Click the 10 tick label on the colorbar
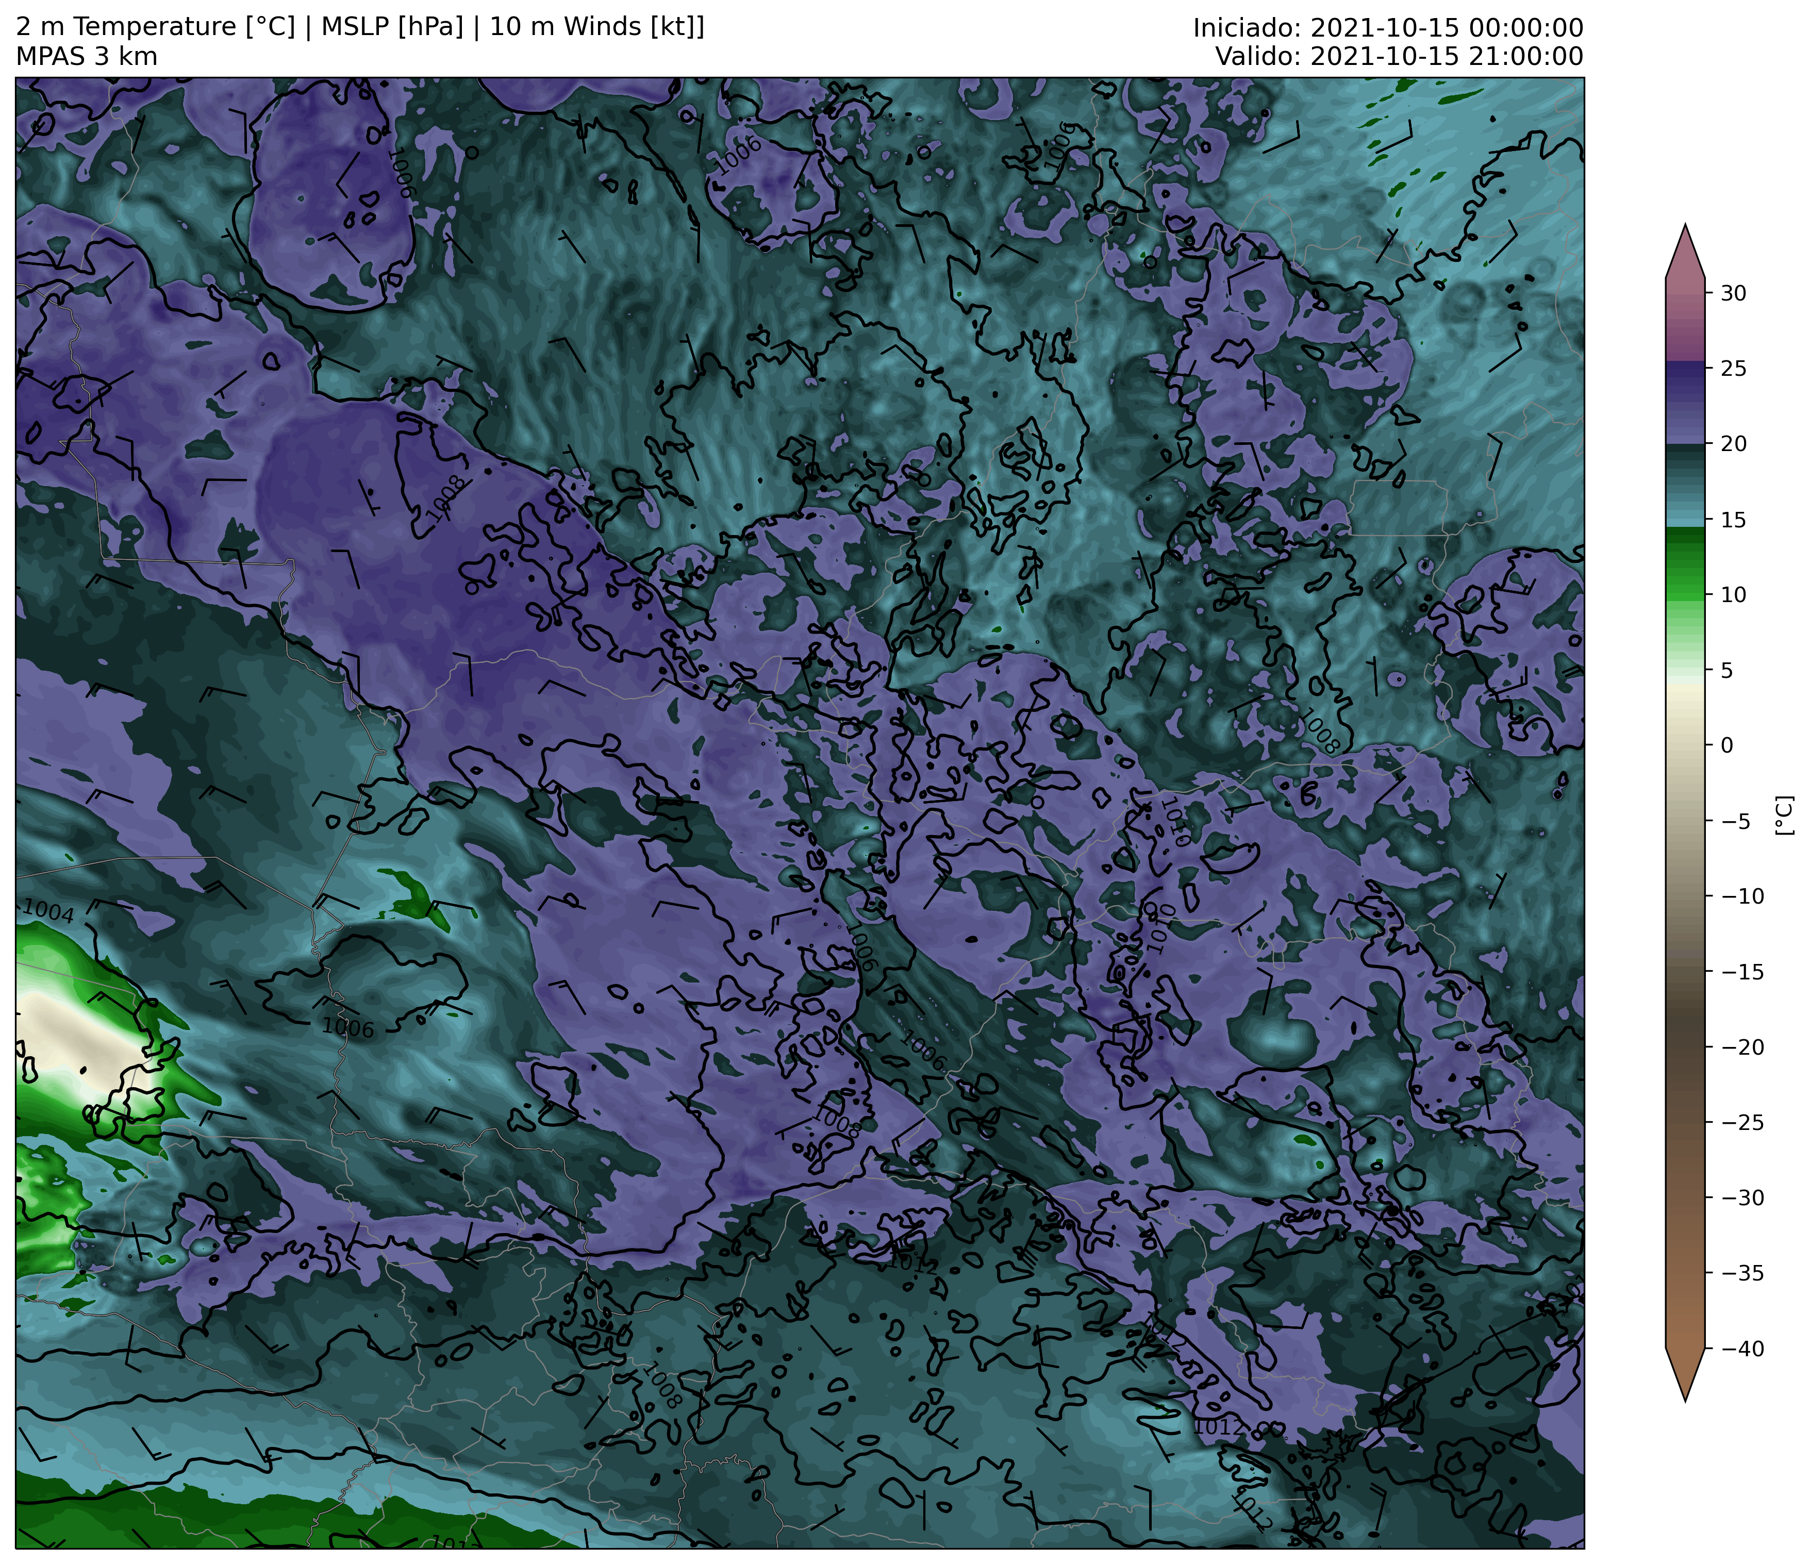This screenshot has height=1564, width=1810. (x=1733, y=595)
